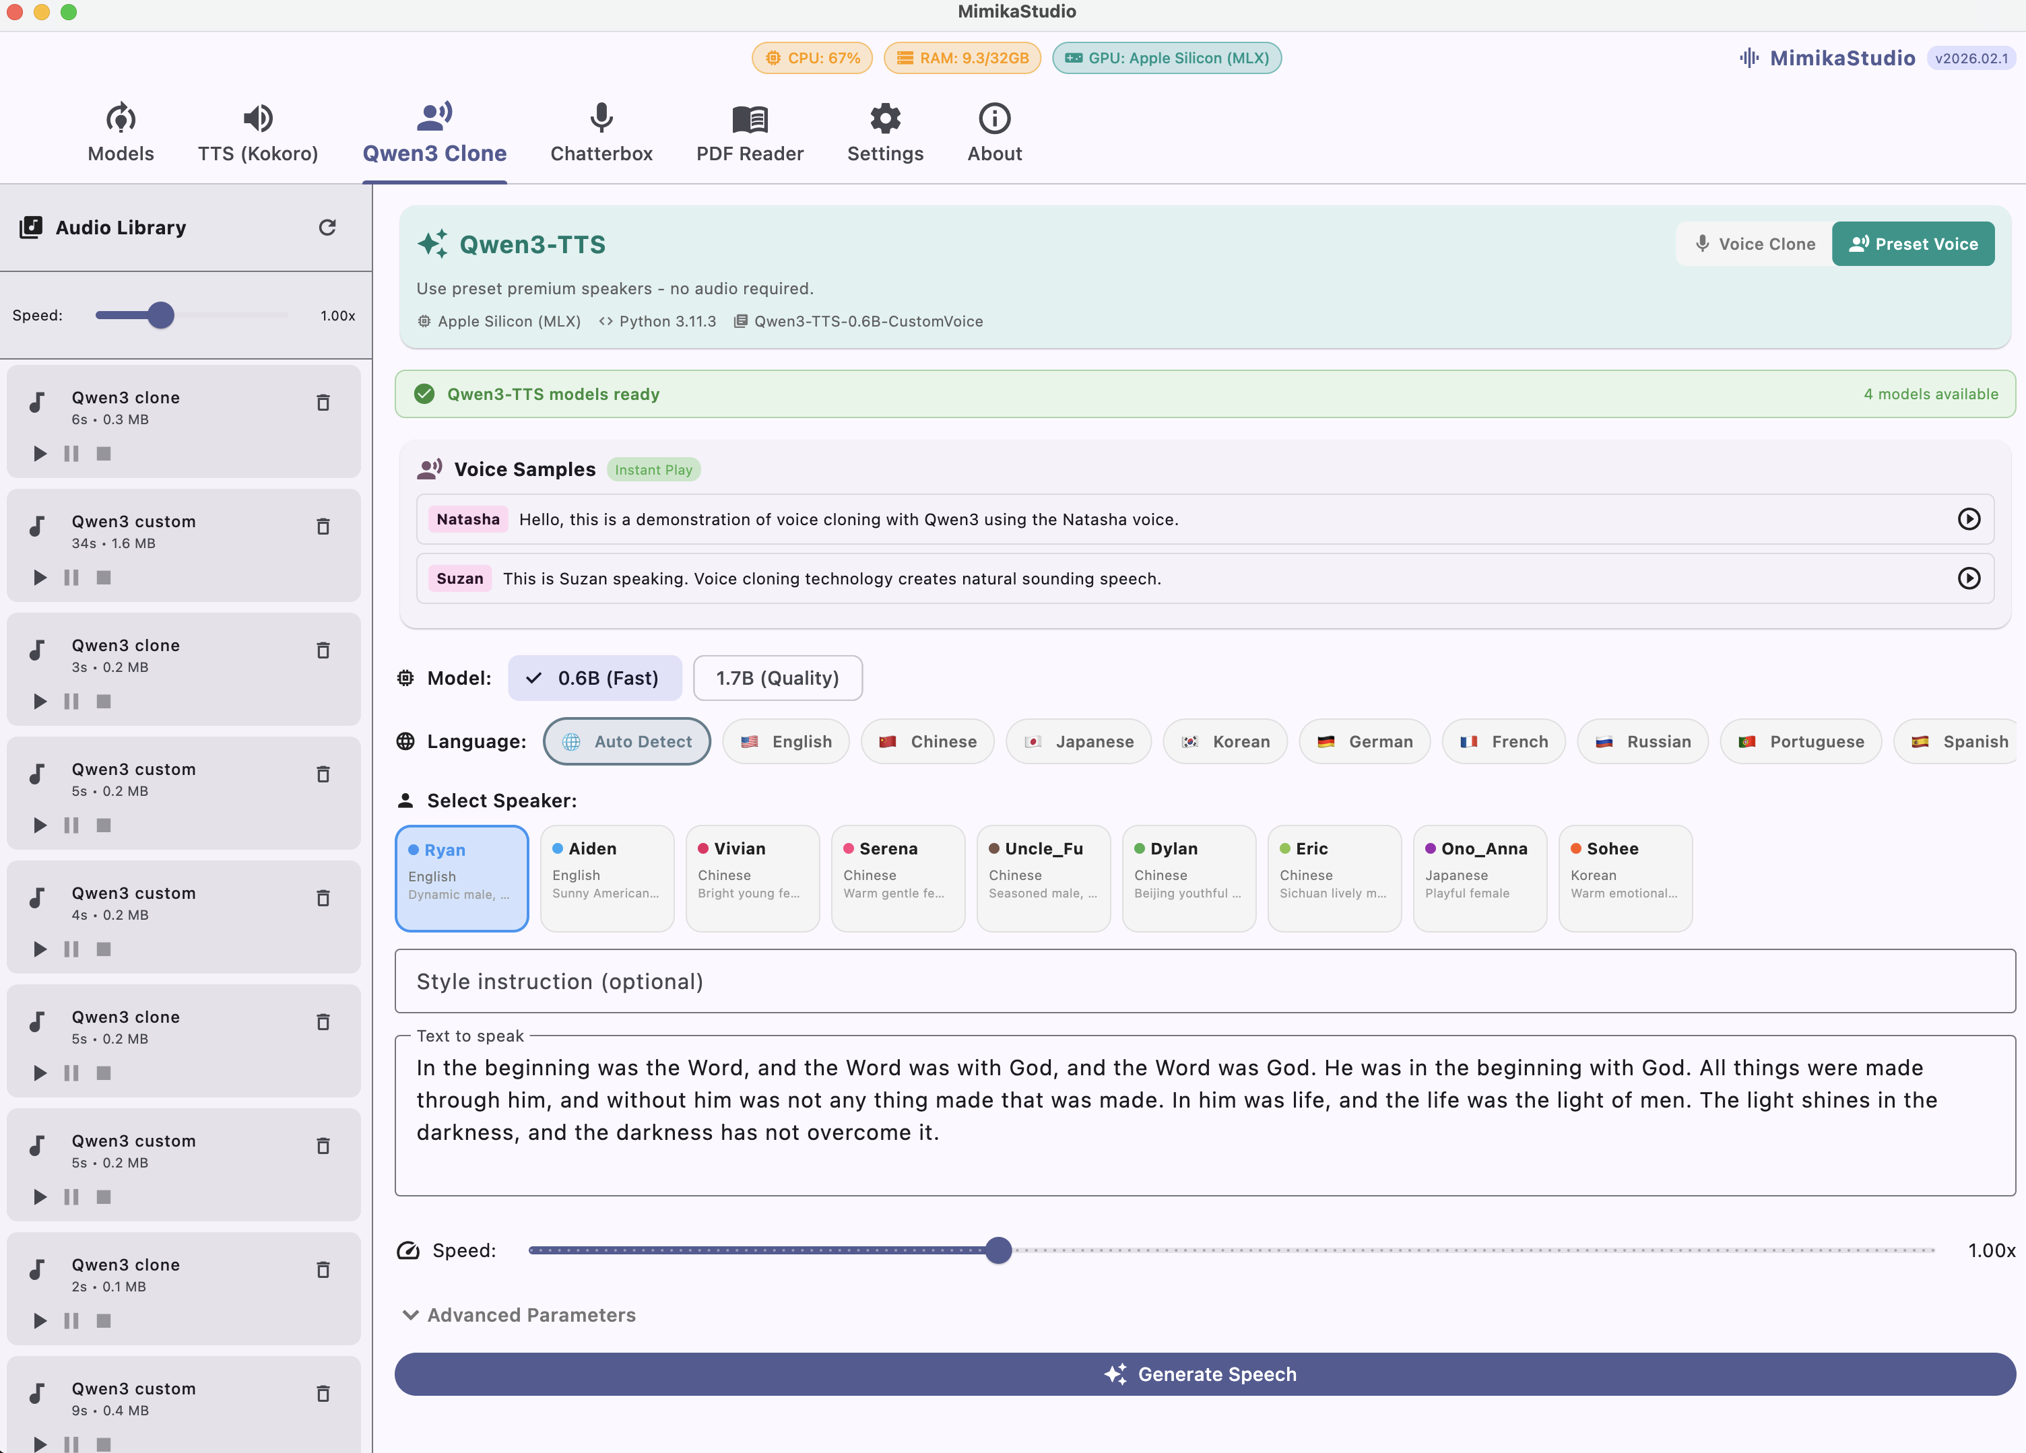
Task: Open the Chatterbox tab
Action: coord(601,133)
